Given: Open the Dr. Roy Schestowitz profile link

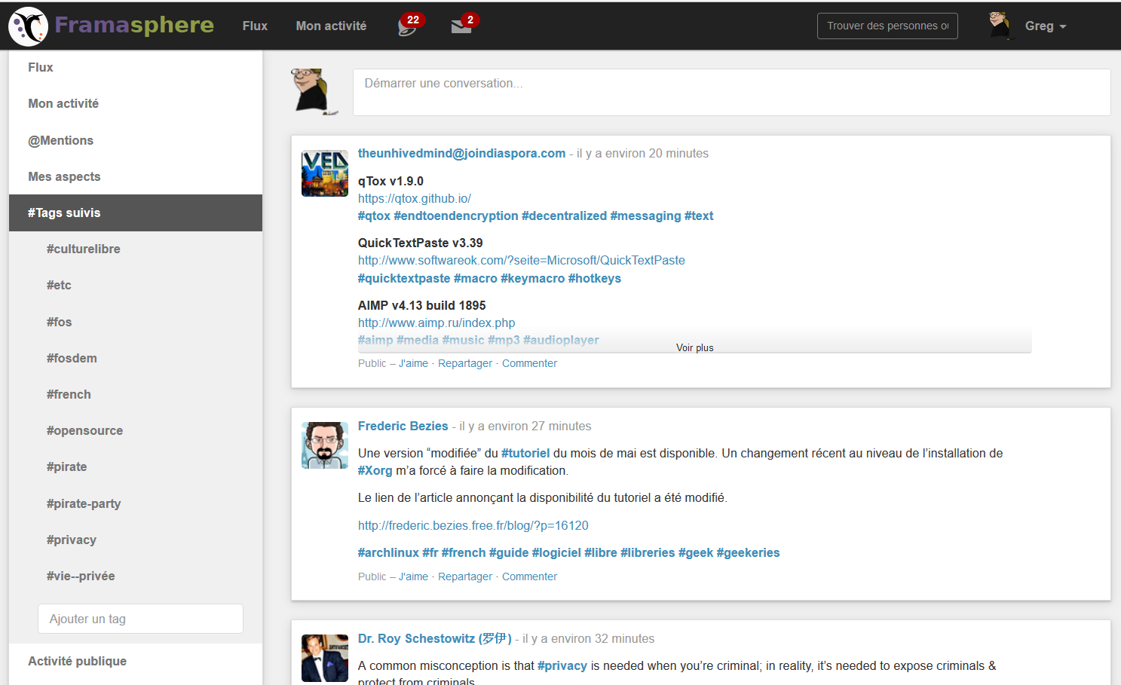Looking at the screenshot, I should coord(434,638).
